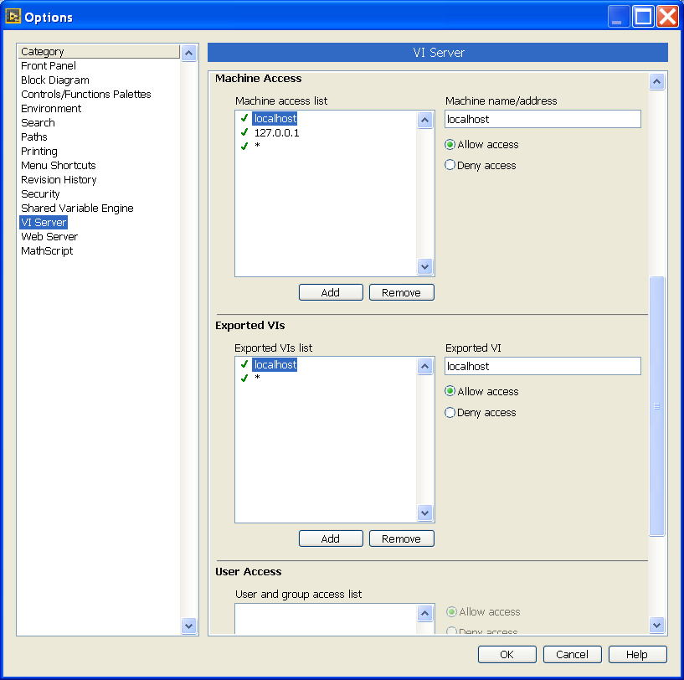Viewport: 684px width, 680px height.
Task: Click the checkmark next to * in Machine access list
Action: (x=244, y=147)
